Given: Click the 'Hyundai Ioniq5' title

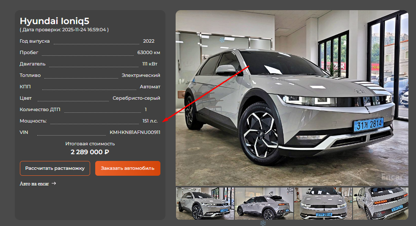Looking at the screenshot, I should coord(55,21).
